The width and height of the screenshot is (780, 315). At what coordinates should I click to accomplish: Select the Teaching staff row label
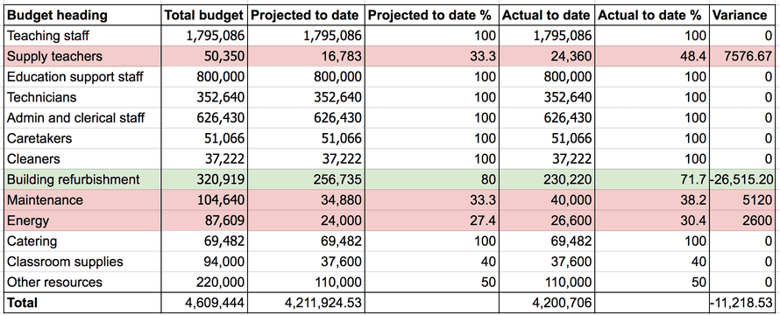click(x=83, y=36)
